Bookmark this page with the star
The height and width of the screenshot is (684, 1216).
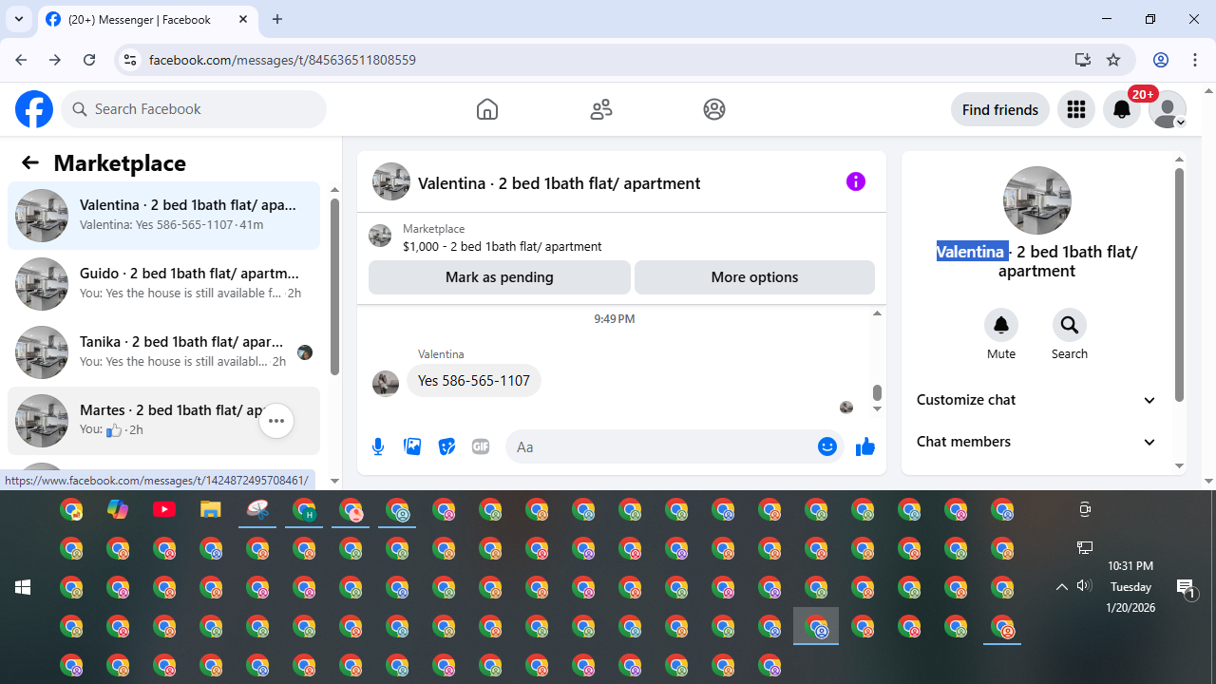point(1113,60)
